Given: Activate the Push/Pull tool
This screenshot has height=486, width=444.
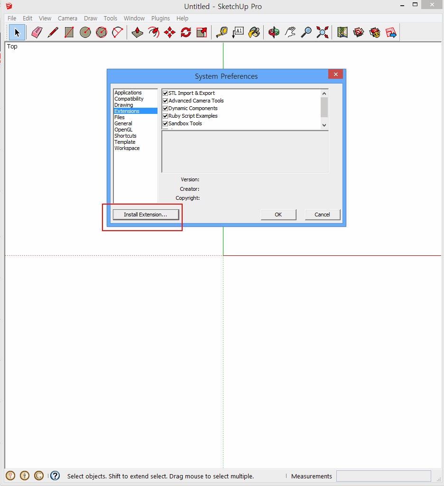Looking at the screenshot, I should pyautogui.click(x=137, y=32).
